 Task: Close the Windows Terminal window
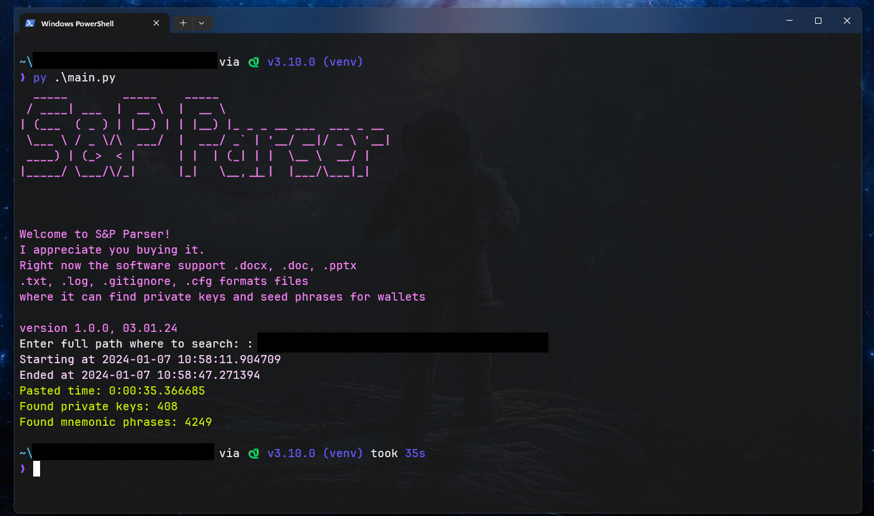click(x=846, y=21)
